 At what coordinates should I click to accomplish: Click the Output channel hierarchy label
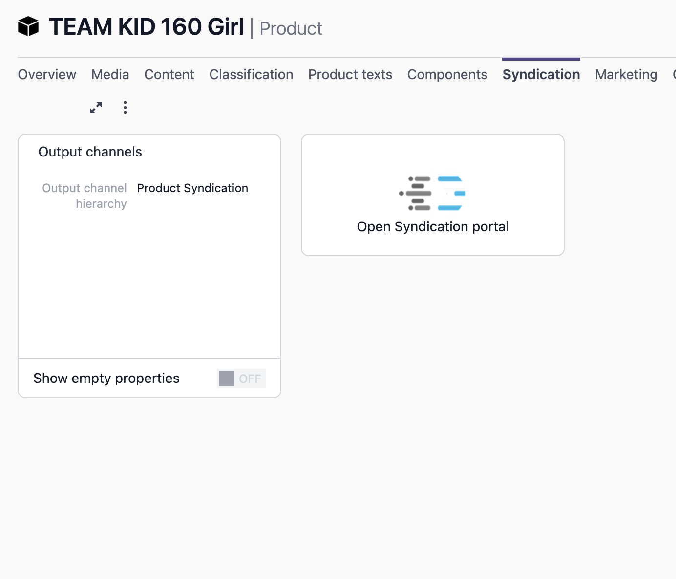[84, 196]
